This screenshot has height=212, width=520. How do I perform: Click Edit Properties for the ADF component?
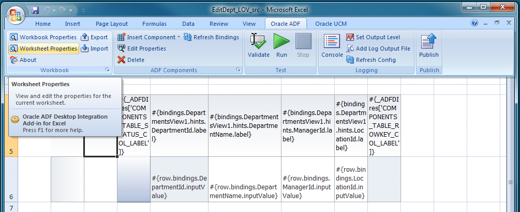tap(142, 48)
